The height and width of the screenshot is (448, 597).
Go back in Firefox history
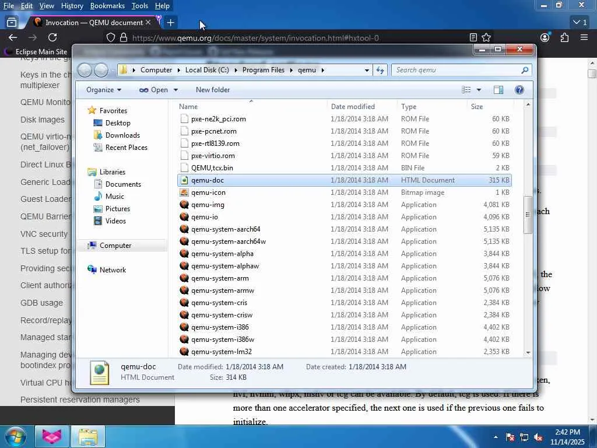coord(13,37)
